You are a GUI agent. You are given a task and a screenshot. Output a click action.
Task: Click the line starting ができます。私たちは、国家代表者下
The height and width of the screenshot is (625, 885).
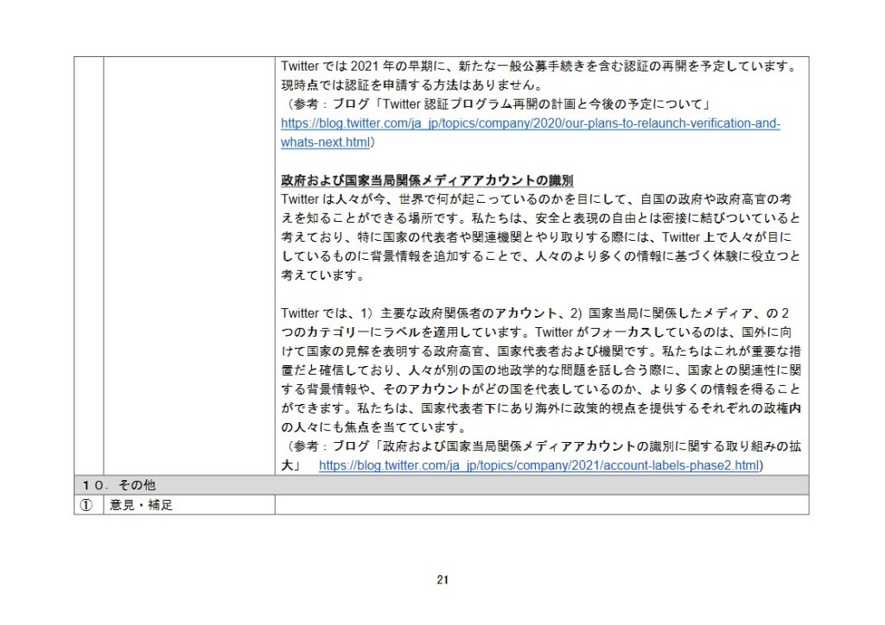tap(538, 409)
